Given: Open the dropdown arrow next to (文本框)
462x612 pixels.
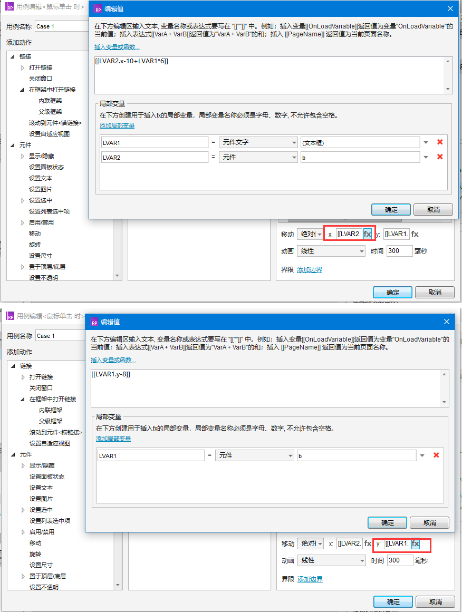Looking at the screenshot, I should point(426,142).
